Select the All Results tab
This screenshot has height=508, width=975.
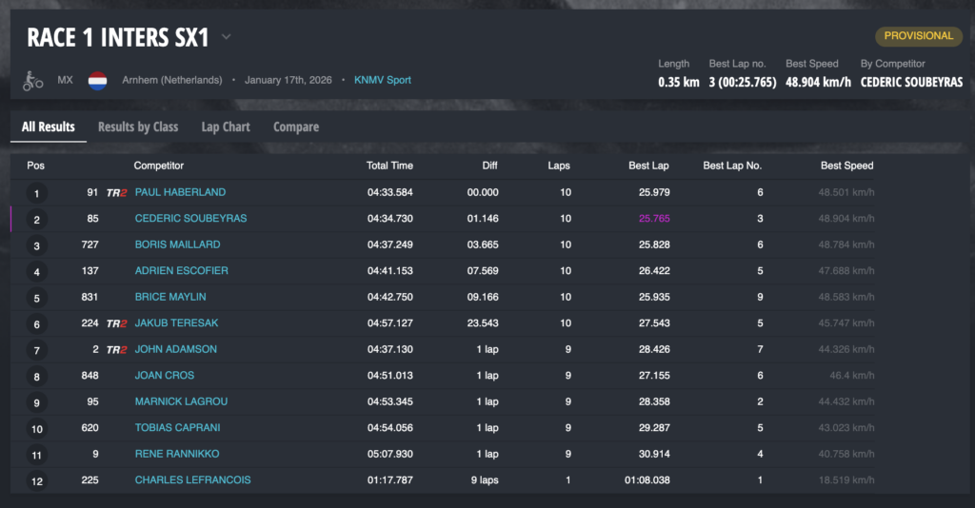point(49,127)
